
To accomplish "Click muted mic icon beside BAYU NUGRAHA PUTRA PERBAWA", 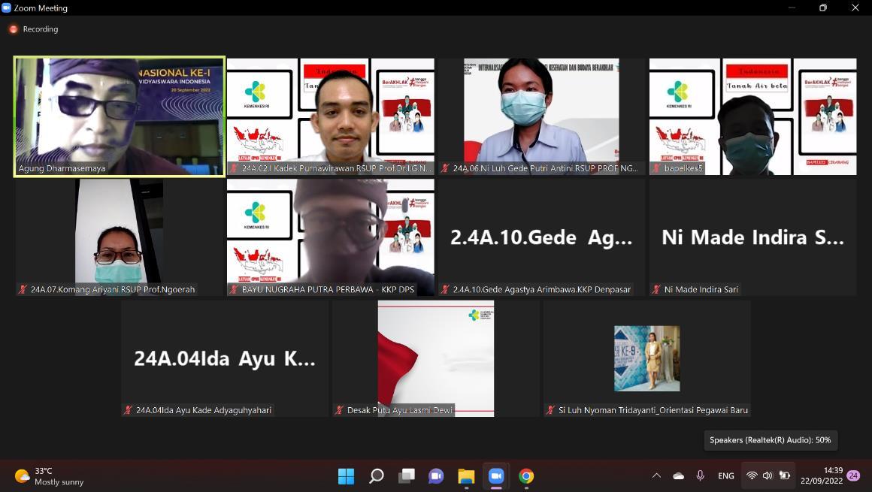I will 234,289.
